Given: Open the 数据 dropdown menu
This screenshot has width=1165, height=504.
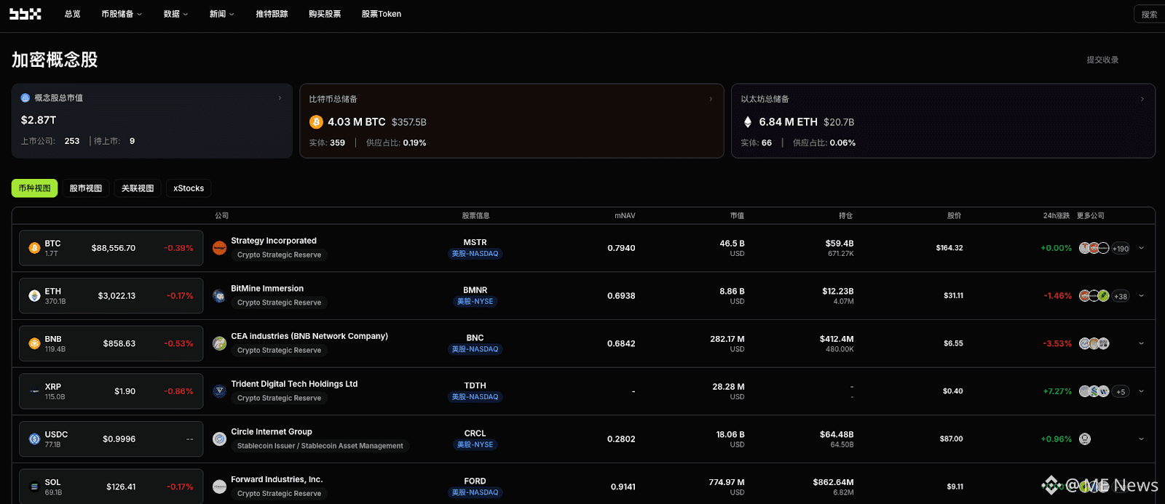Looking at the screenshot, I should 175,14.
